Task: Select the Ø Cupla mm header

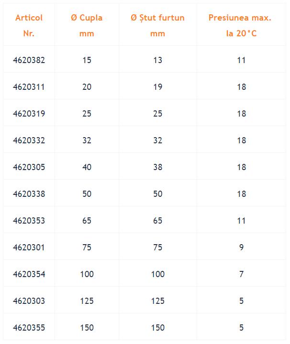Action: (x=87, y=25)
